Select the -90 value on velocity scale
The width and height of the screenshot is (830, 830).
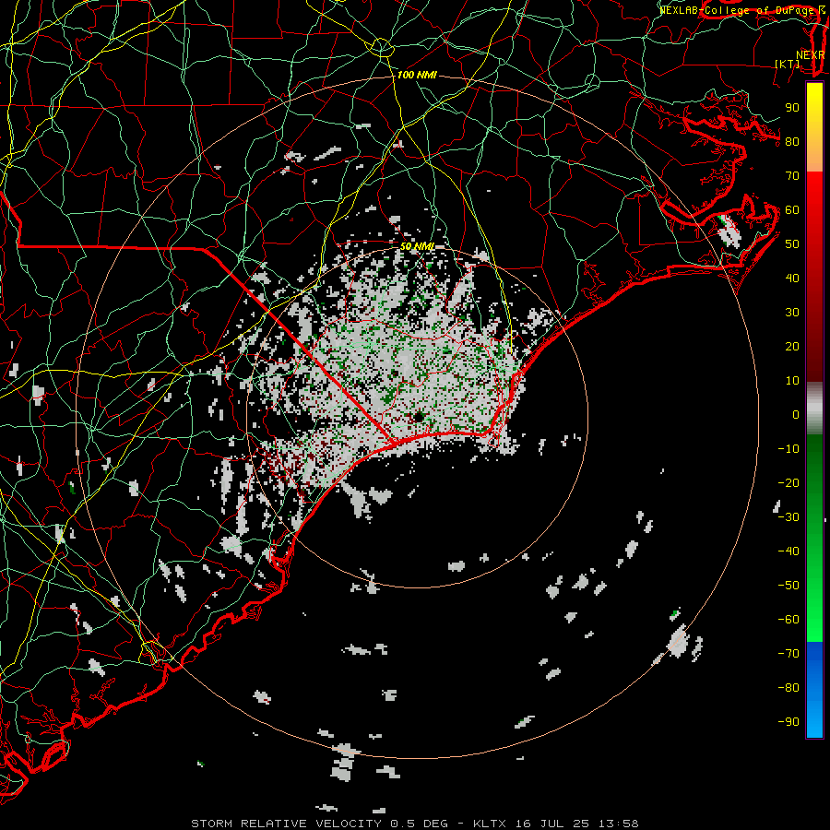[x=788, y=722]
